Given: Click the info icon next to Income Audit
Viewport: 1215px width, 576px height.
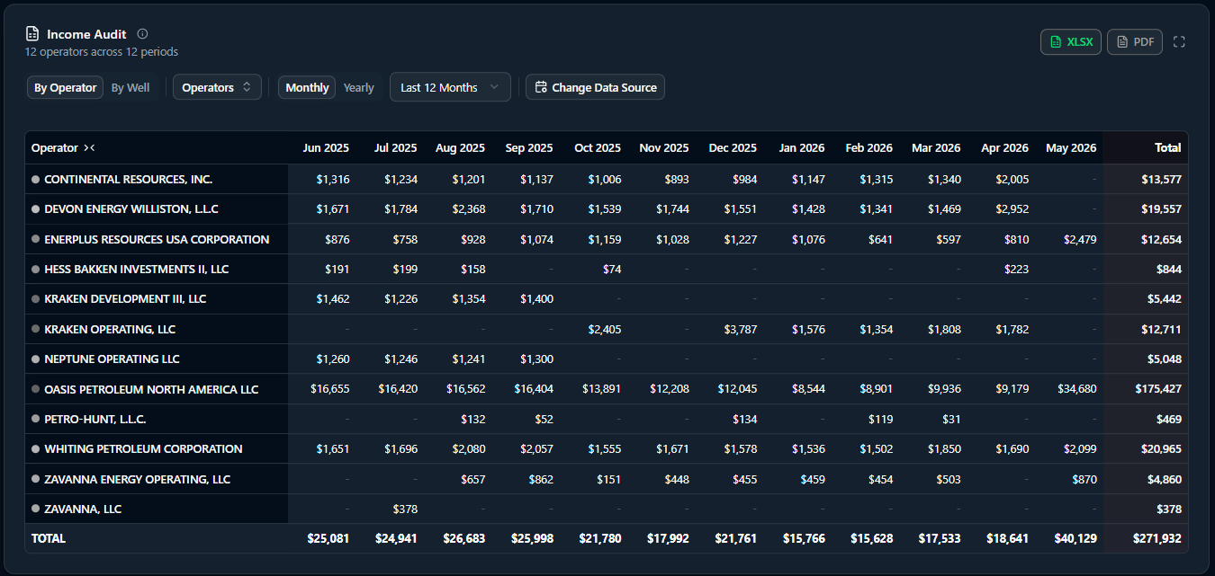Looking at the screenshot, I should click(x=142, y=34).
